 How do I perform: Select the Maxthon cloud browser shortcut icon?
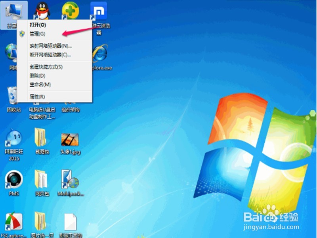tap(99, 11)
